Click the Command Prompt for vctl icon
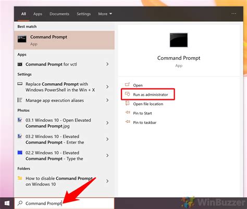 coord(20,64)
